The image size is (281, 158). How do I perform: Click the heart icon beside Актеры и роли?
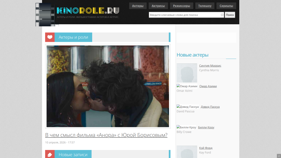(x=50, y=37)
